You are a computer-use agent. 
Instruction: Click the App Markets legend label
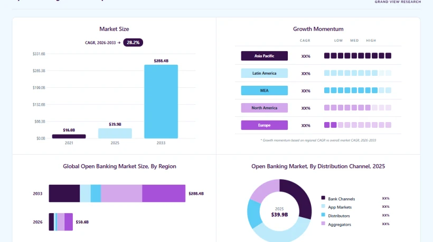(x=340, y=207)
